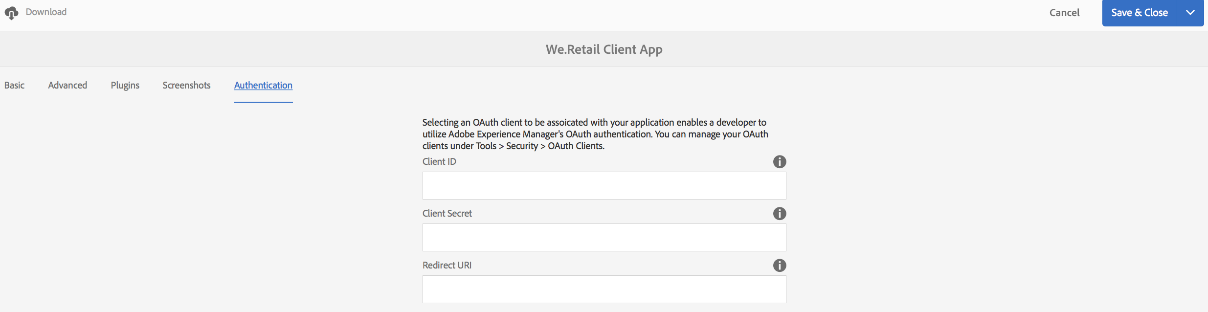
Task: Click the Client ID field label
Action: point(439,161)
